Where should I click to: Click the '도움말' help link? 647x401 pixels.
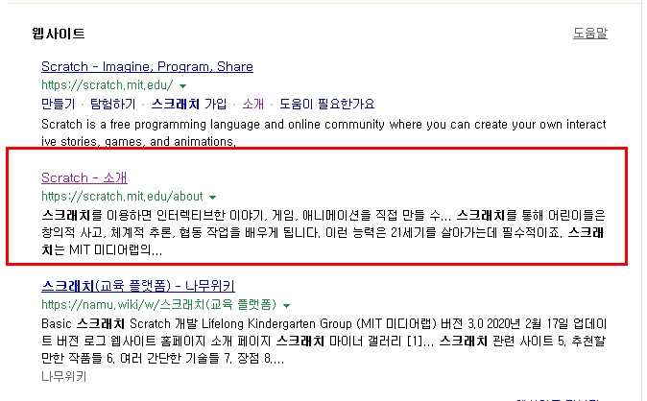[x=590, y=33]
